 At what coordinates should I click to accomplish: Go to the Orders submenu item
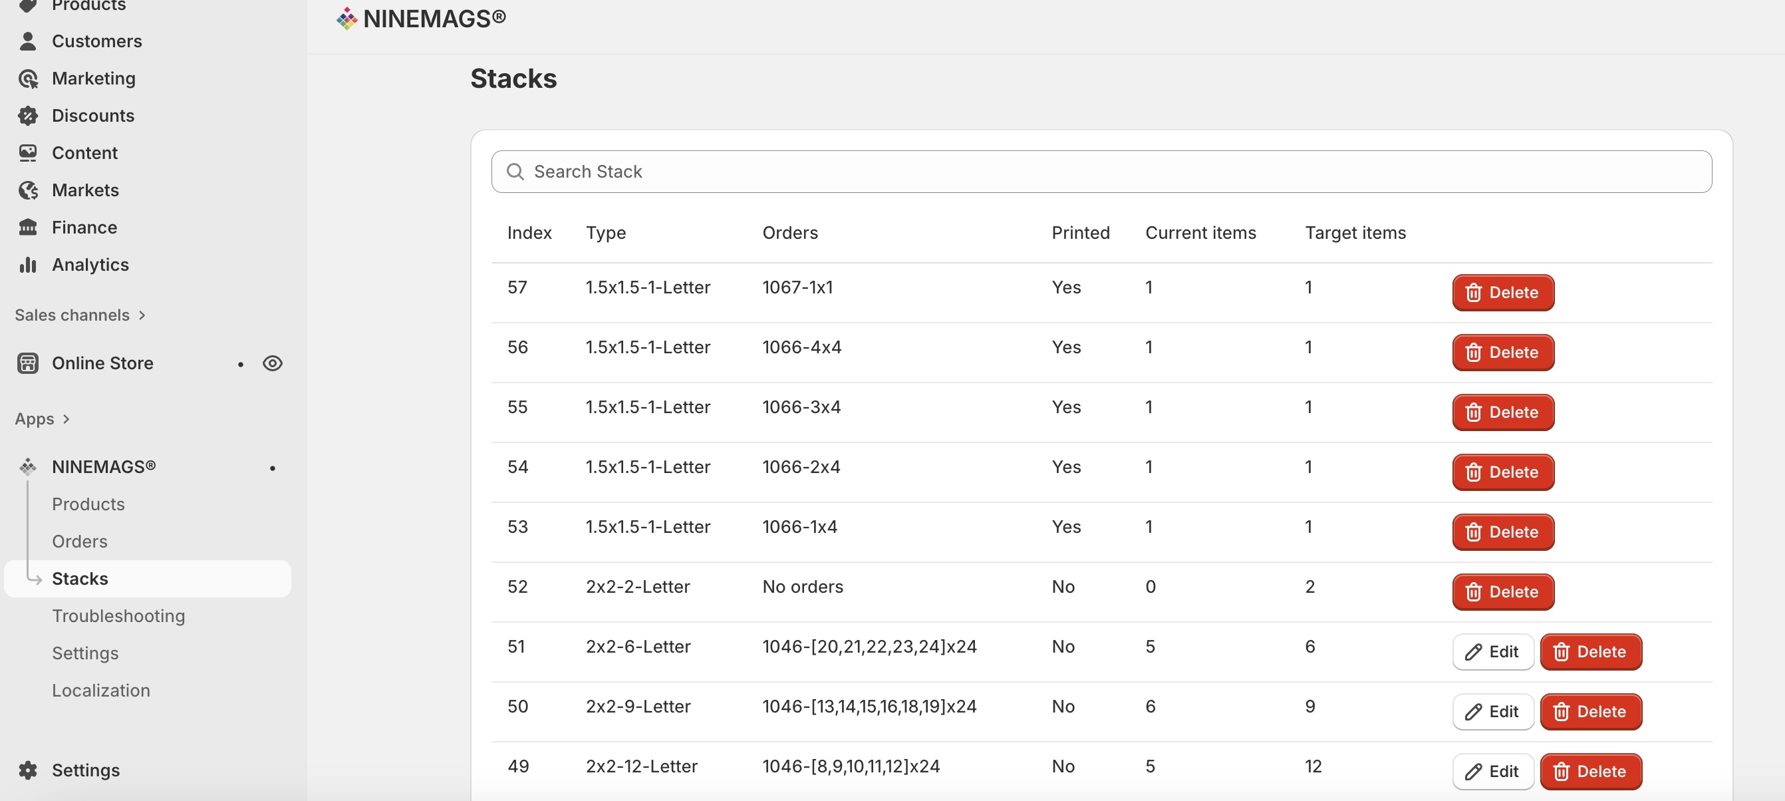pyautogui.click(x=80, y=541)
